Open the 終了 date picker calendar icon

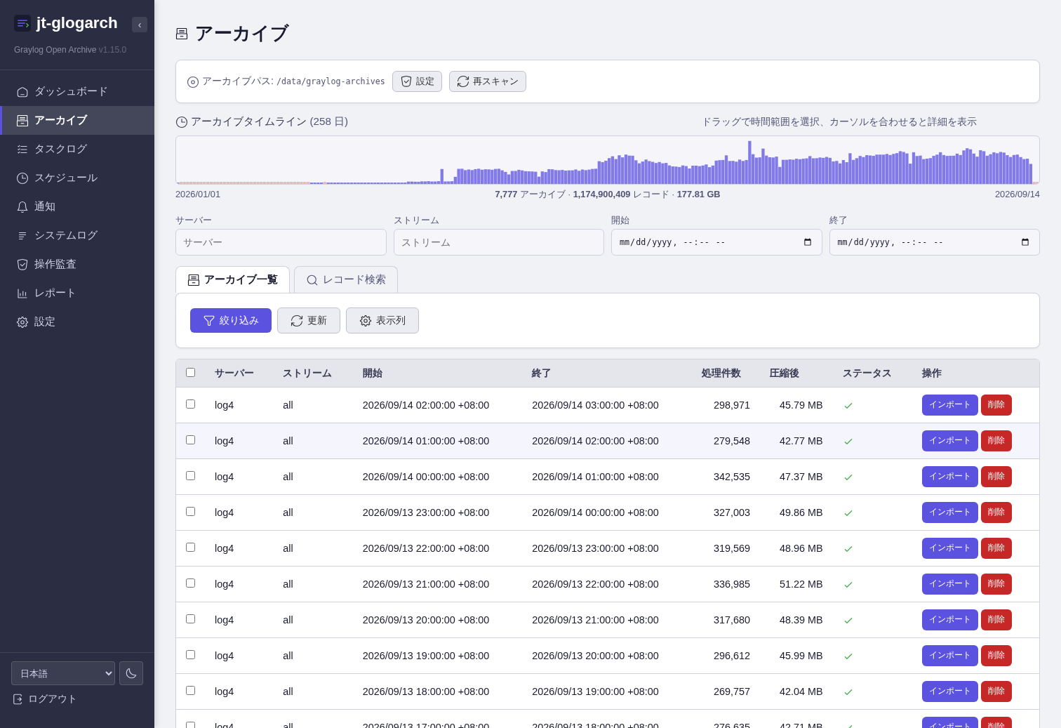(1025, 242)
